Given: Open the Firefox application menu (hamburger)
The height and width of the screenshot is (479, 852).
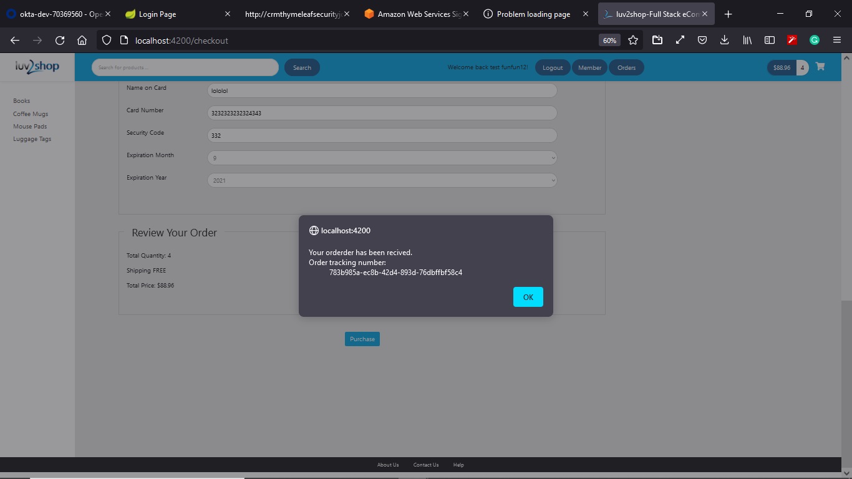Looking at the screenshot, I should click(x=837, y=41).
